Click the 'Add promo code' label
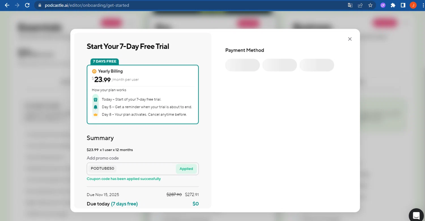Viewport: 425px width, 221px height. (103, 158)
